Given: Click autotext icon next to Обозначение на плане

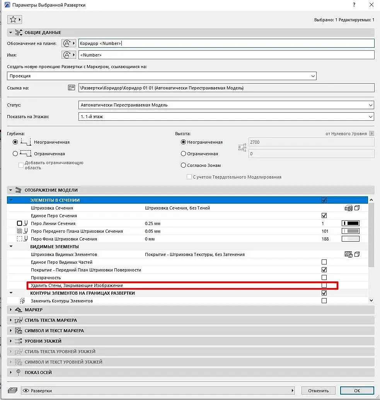Looking at the screenshot, I should pyautogui.click(x=69, y=43).
